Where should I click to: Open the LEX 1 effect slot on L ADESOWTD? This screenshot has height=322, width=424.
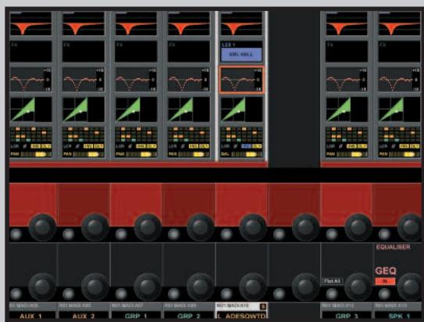[x=241, y=52]
